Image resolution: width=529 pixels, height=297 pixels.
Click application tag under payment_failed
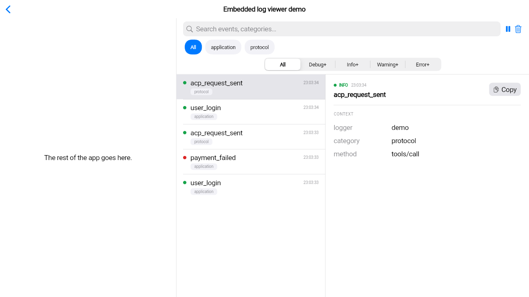point(204,167)
